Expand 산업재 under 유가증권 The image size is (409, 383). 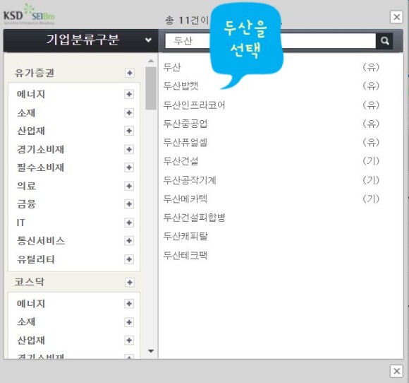tap(129, 131)
